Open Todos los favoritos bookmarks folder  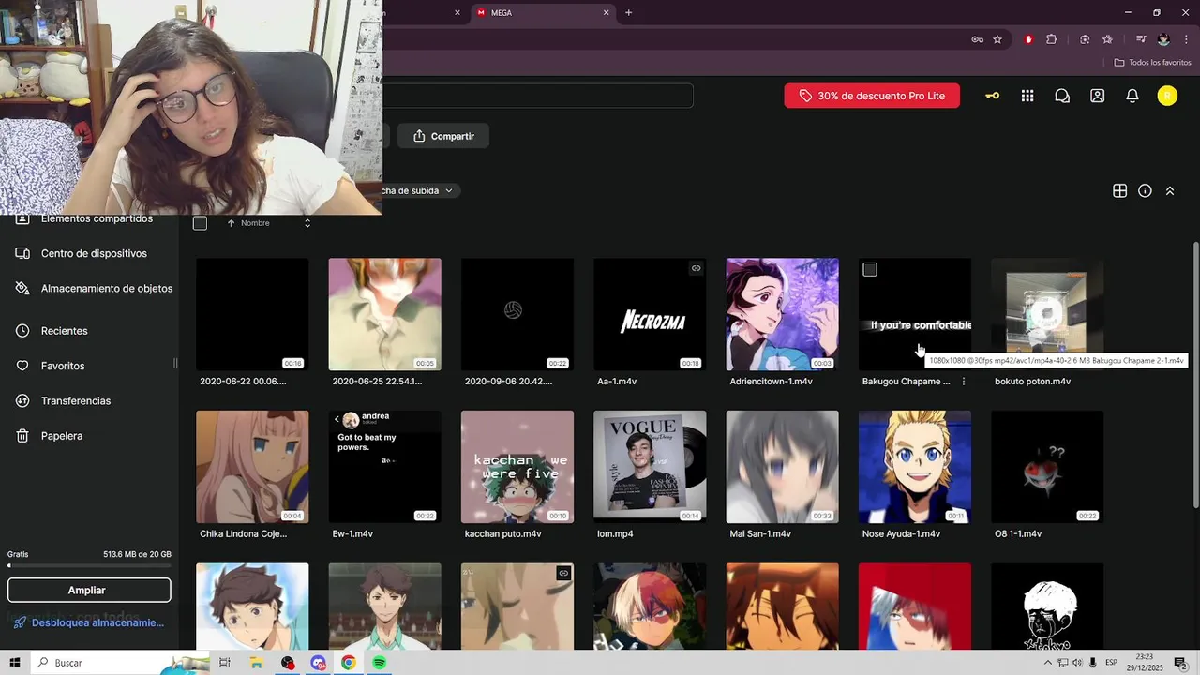point(1152,63)
